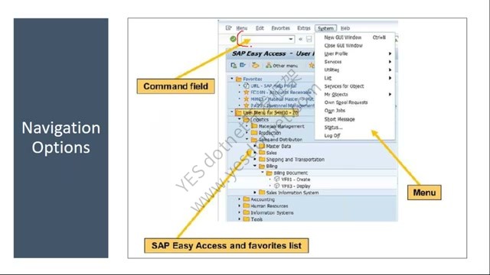
Task: Click the star icon right of Other menu
Action: coord(312,65)
